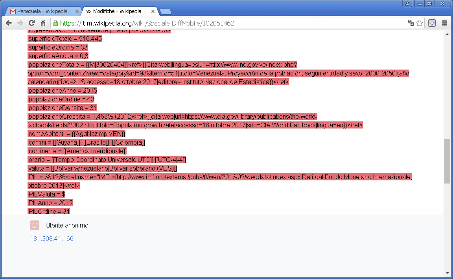This screenshot has width=453, height=279.
Task: Go to the browser Home page
Action: coord(44,23)
